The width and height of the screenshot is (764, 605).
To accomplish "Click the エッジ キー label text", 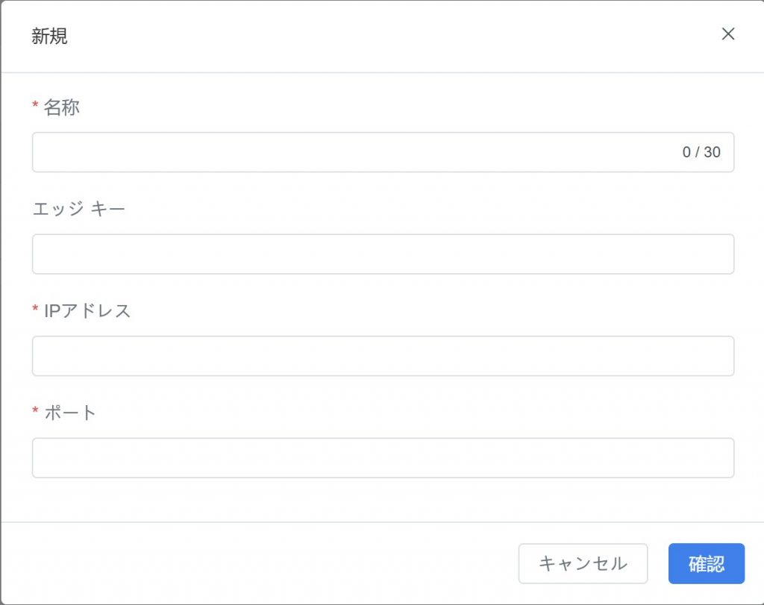I will pos(78,209).
